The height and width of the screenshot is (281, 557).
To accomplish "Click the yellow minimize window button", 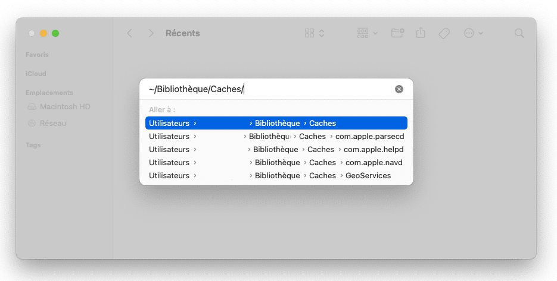I will (x=43, y=34).
